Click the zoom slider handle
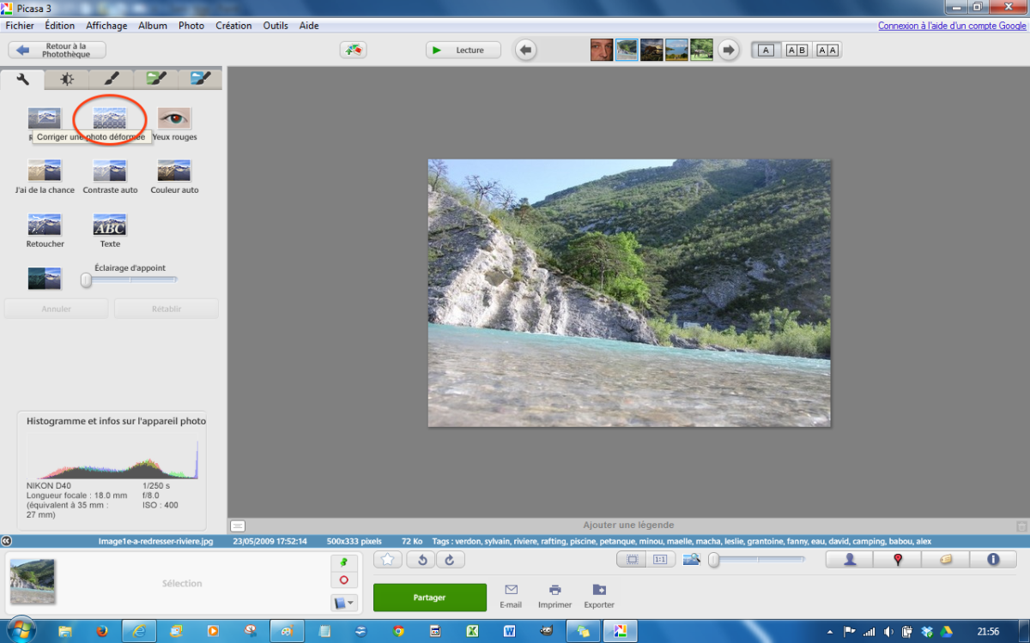Viewport: 1030px width, 643px height. tap(713, 560)
